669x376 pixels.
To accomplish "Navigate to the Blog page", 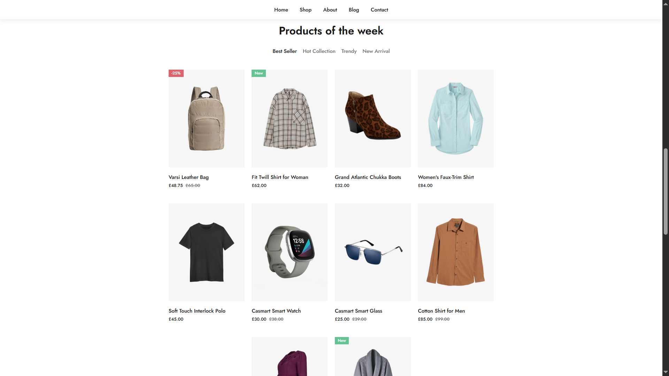I will pyautogui.click(x=354, y=10).
